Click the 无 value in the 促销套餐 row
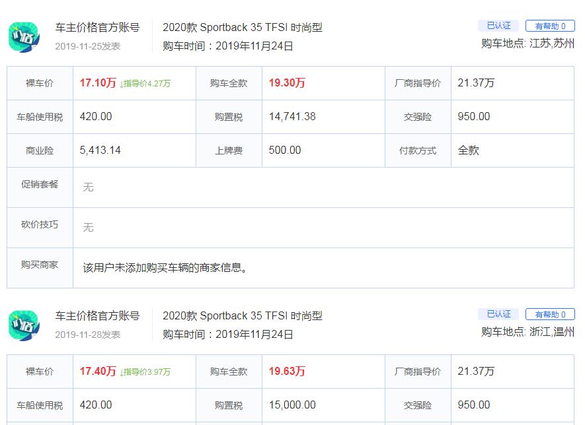 pyautogui.click(x=89, y=187)
